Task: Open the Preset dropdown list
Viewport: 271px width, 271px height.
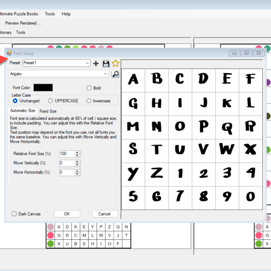Action: [88, 63]
